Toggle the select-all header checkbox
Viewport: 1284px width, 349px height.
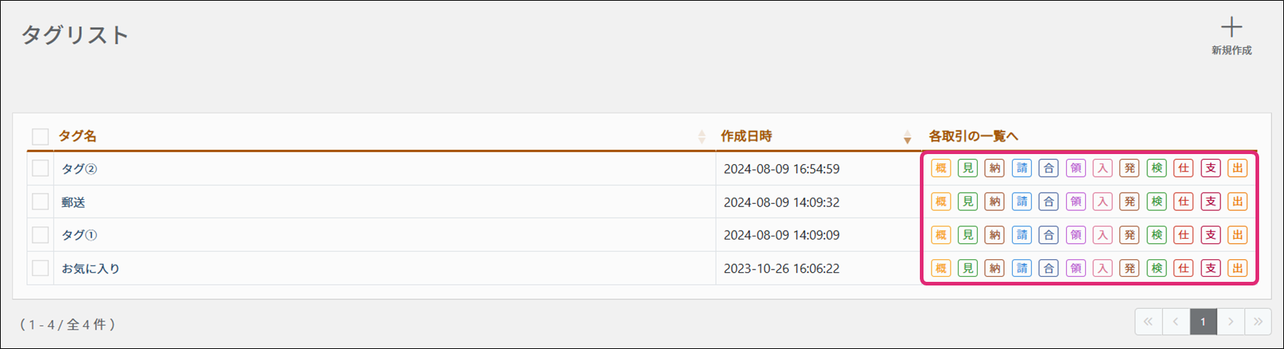click(40, 137)
